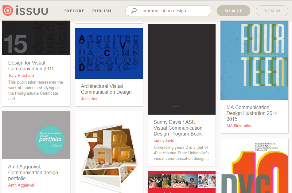Screen dimensions: 292x193
Task: Open Sunny Davis dark book cover
Action: pyautogui.click(x=181, y=69)
